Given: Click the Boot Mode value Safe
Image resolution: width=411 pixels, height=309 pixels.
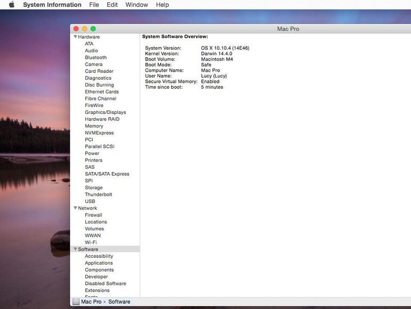Looking at the screenshot, I should pos(206,65).
